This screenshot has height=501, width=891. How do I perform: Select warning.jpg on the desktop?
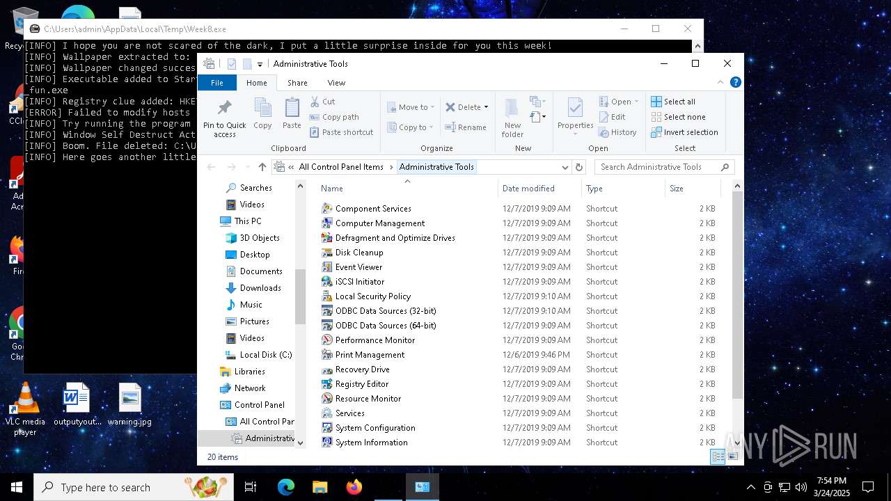pyautogui.click(x=129, y=404)
